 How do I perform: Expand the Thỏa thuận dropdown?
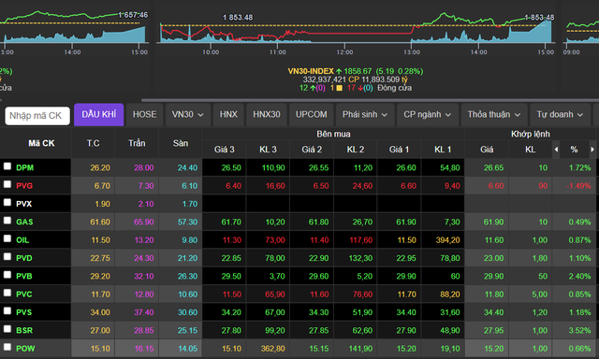point(494,114)
